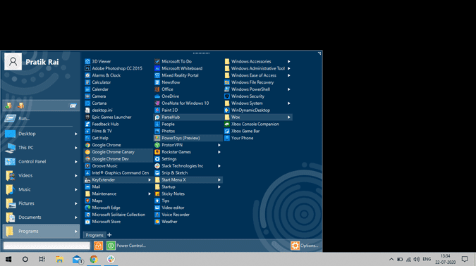Expand the Wox folder arrow
476x266 pixels.
289,118
